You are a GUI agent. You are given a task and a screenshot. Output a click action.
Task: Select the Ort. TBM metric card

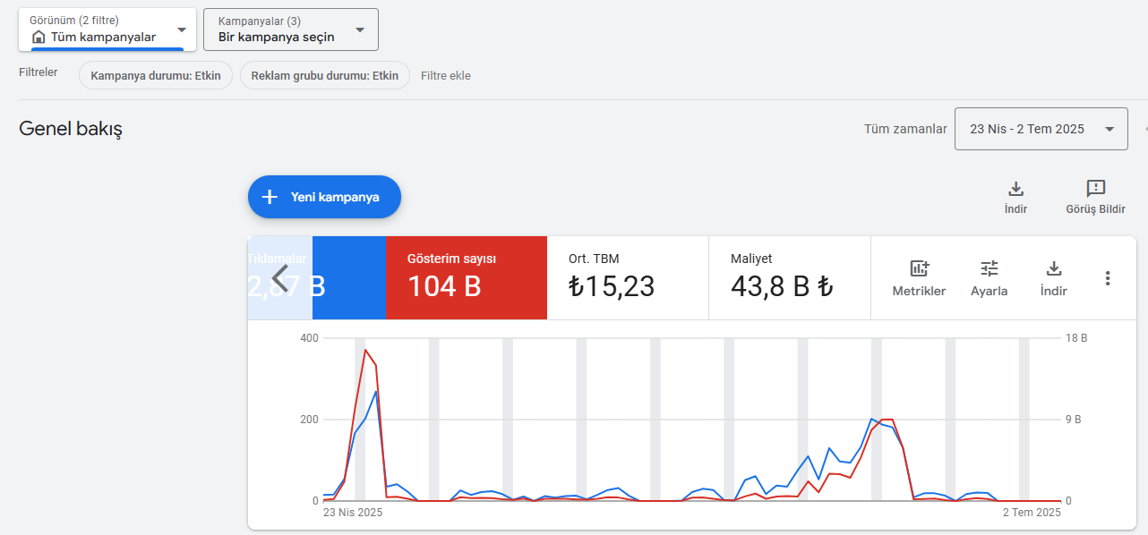click(x=628, y=277)
